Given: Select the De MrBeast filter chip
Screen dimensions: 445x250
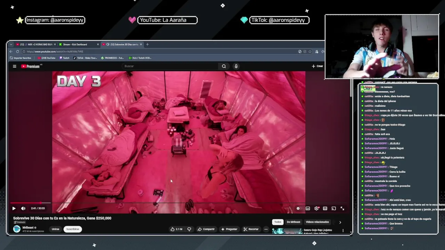Looking at the screenshot, I should click(x=293, y=222).
